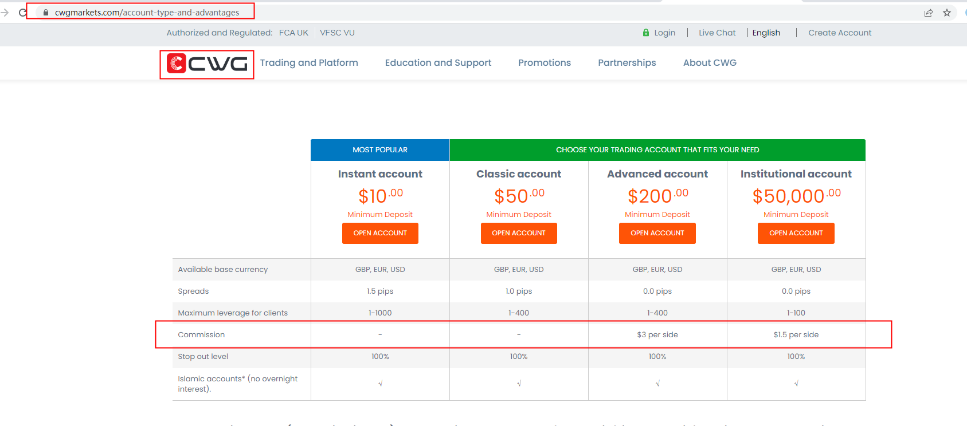Click the CWG logo

[x=207, y=64]
